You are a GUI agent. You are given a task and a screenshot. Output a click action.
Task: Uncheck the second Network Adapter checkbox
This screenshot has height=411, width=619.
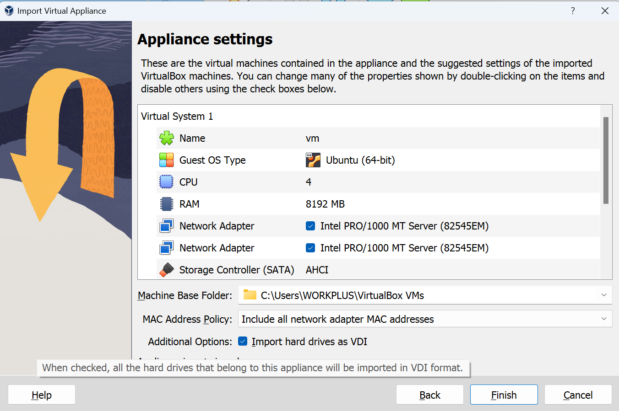(310, 248)
